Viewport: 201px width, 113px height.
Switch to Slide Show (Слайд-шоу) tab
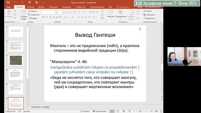click(x=80, y=7)
